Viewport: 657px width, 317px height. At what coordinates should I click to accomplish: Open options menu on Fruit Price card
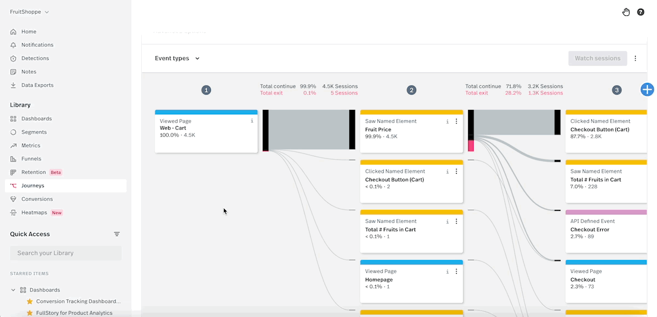(x=457, y=121)
